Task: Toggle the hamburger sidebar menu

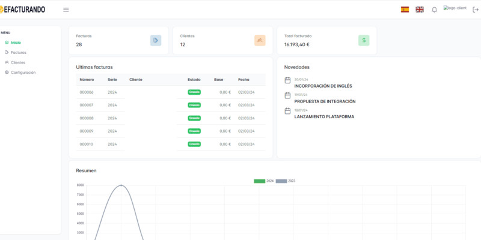Action: tap(66, 10)
